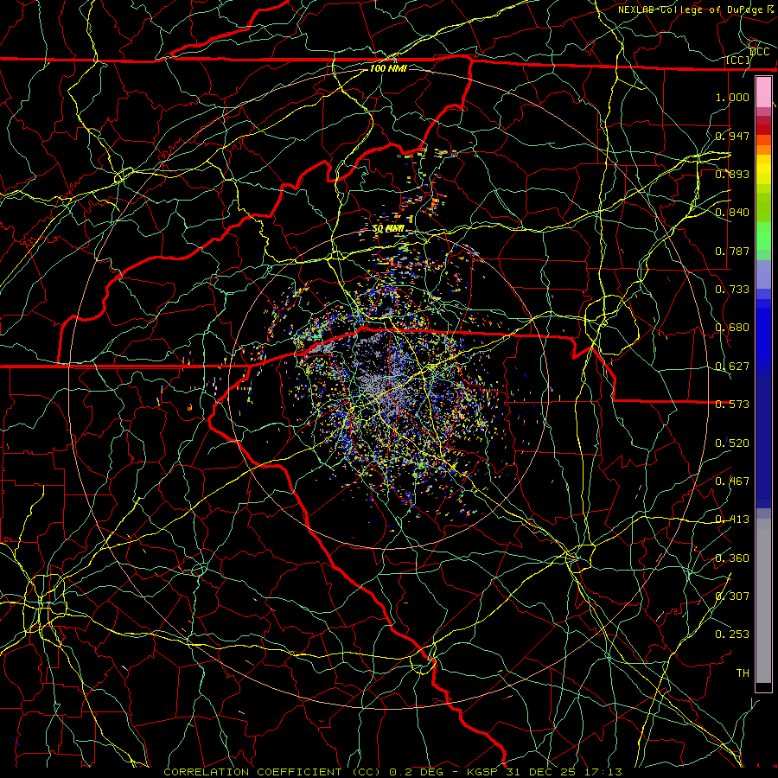Click the DCC label above the legend
Screen dimensions: 778x778
point(759,52)
